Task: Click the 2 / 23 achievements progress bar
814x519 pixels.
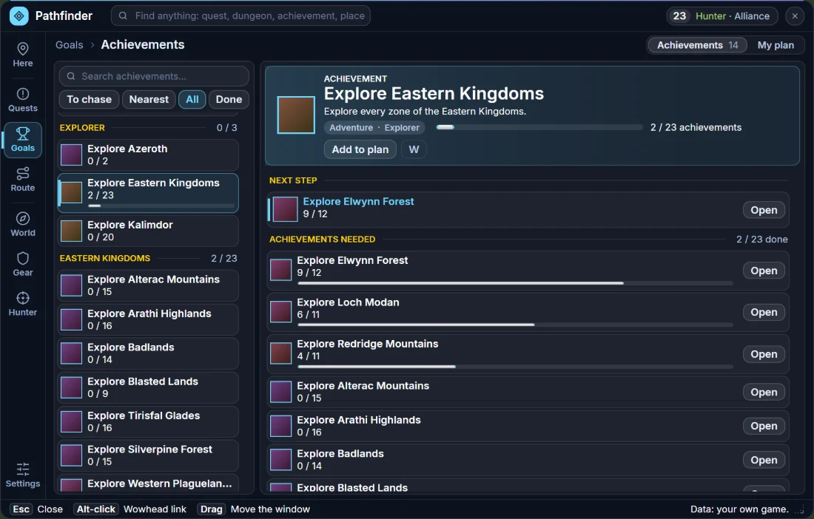Action: (x=539, y=128)
